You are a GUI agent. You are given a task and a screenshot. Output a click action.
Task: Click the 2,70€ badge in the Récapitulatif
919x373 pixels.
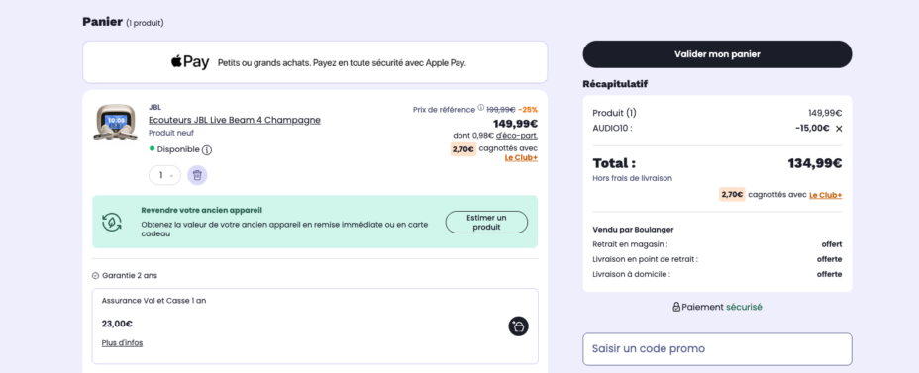tap(732, 194)
